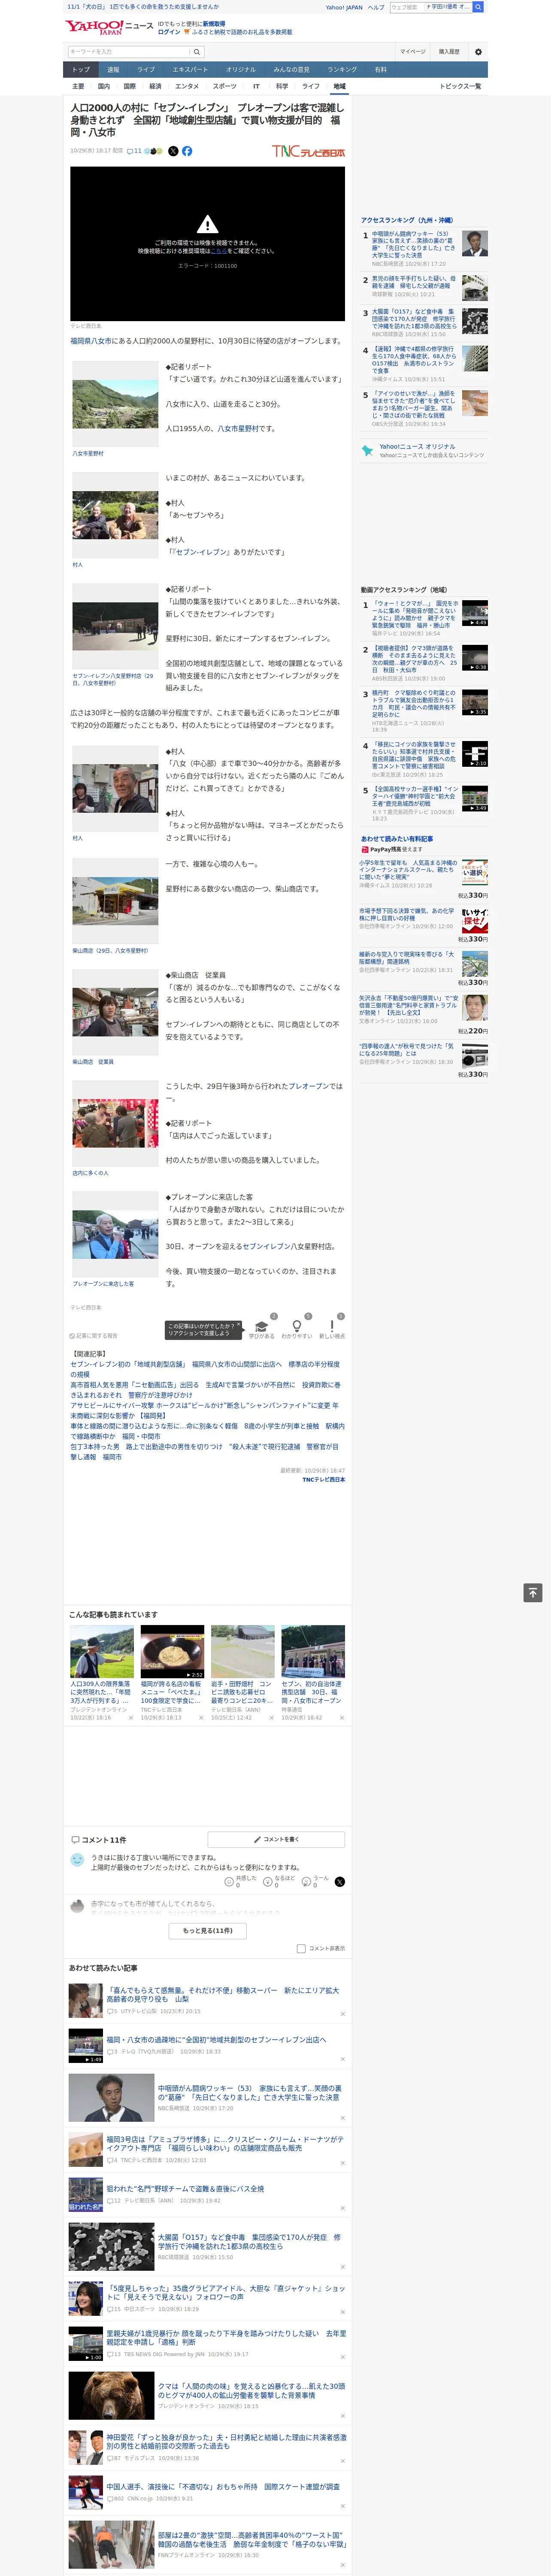551x2576 pixels.
Task: Open video ranking item 1 ウォー！ヒグマが
Action: click(x=415, y=615)
